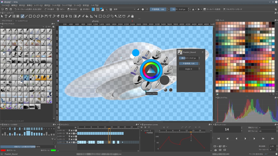The width and height of the screenshot is (278, 156).
Task: Click the Color picker eyedropper tool
Action: tap(79, 16)
